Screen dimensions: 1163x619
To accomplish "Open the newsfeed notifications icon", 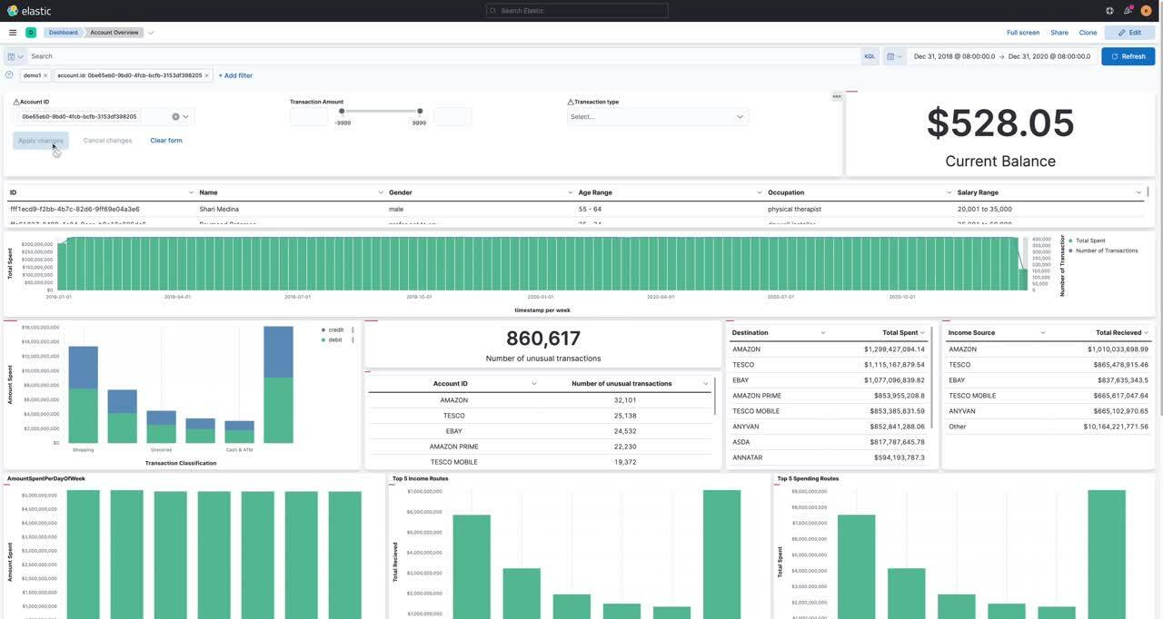I will click(x=1128, y=11).
